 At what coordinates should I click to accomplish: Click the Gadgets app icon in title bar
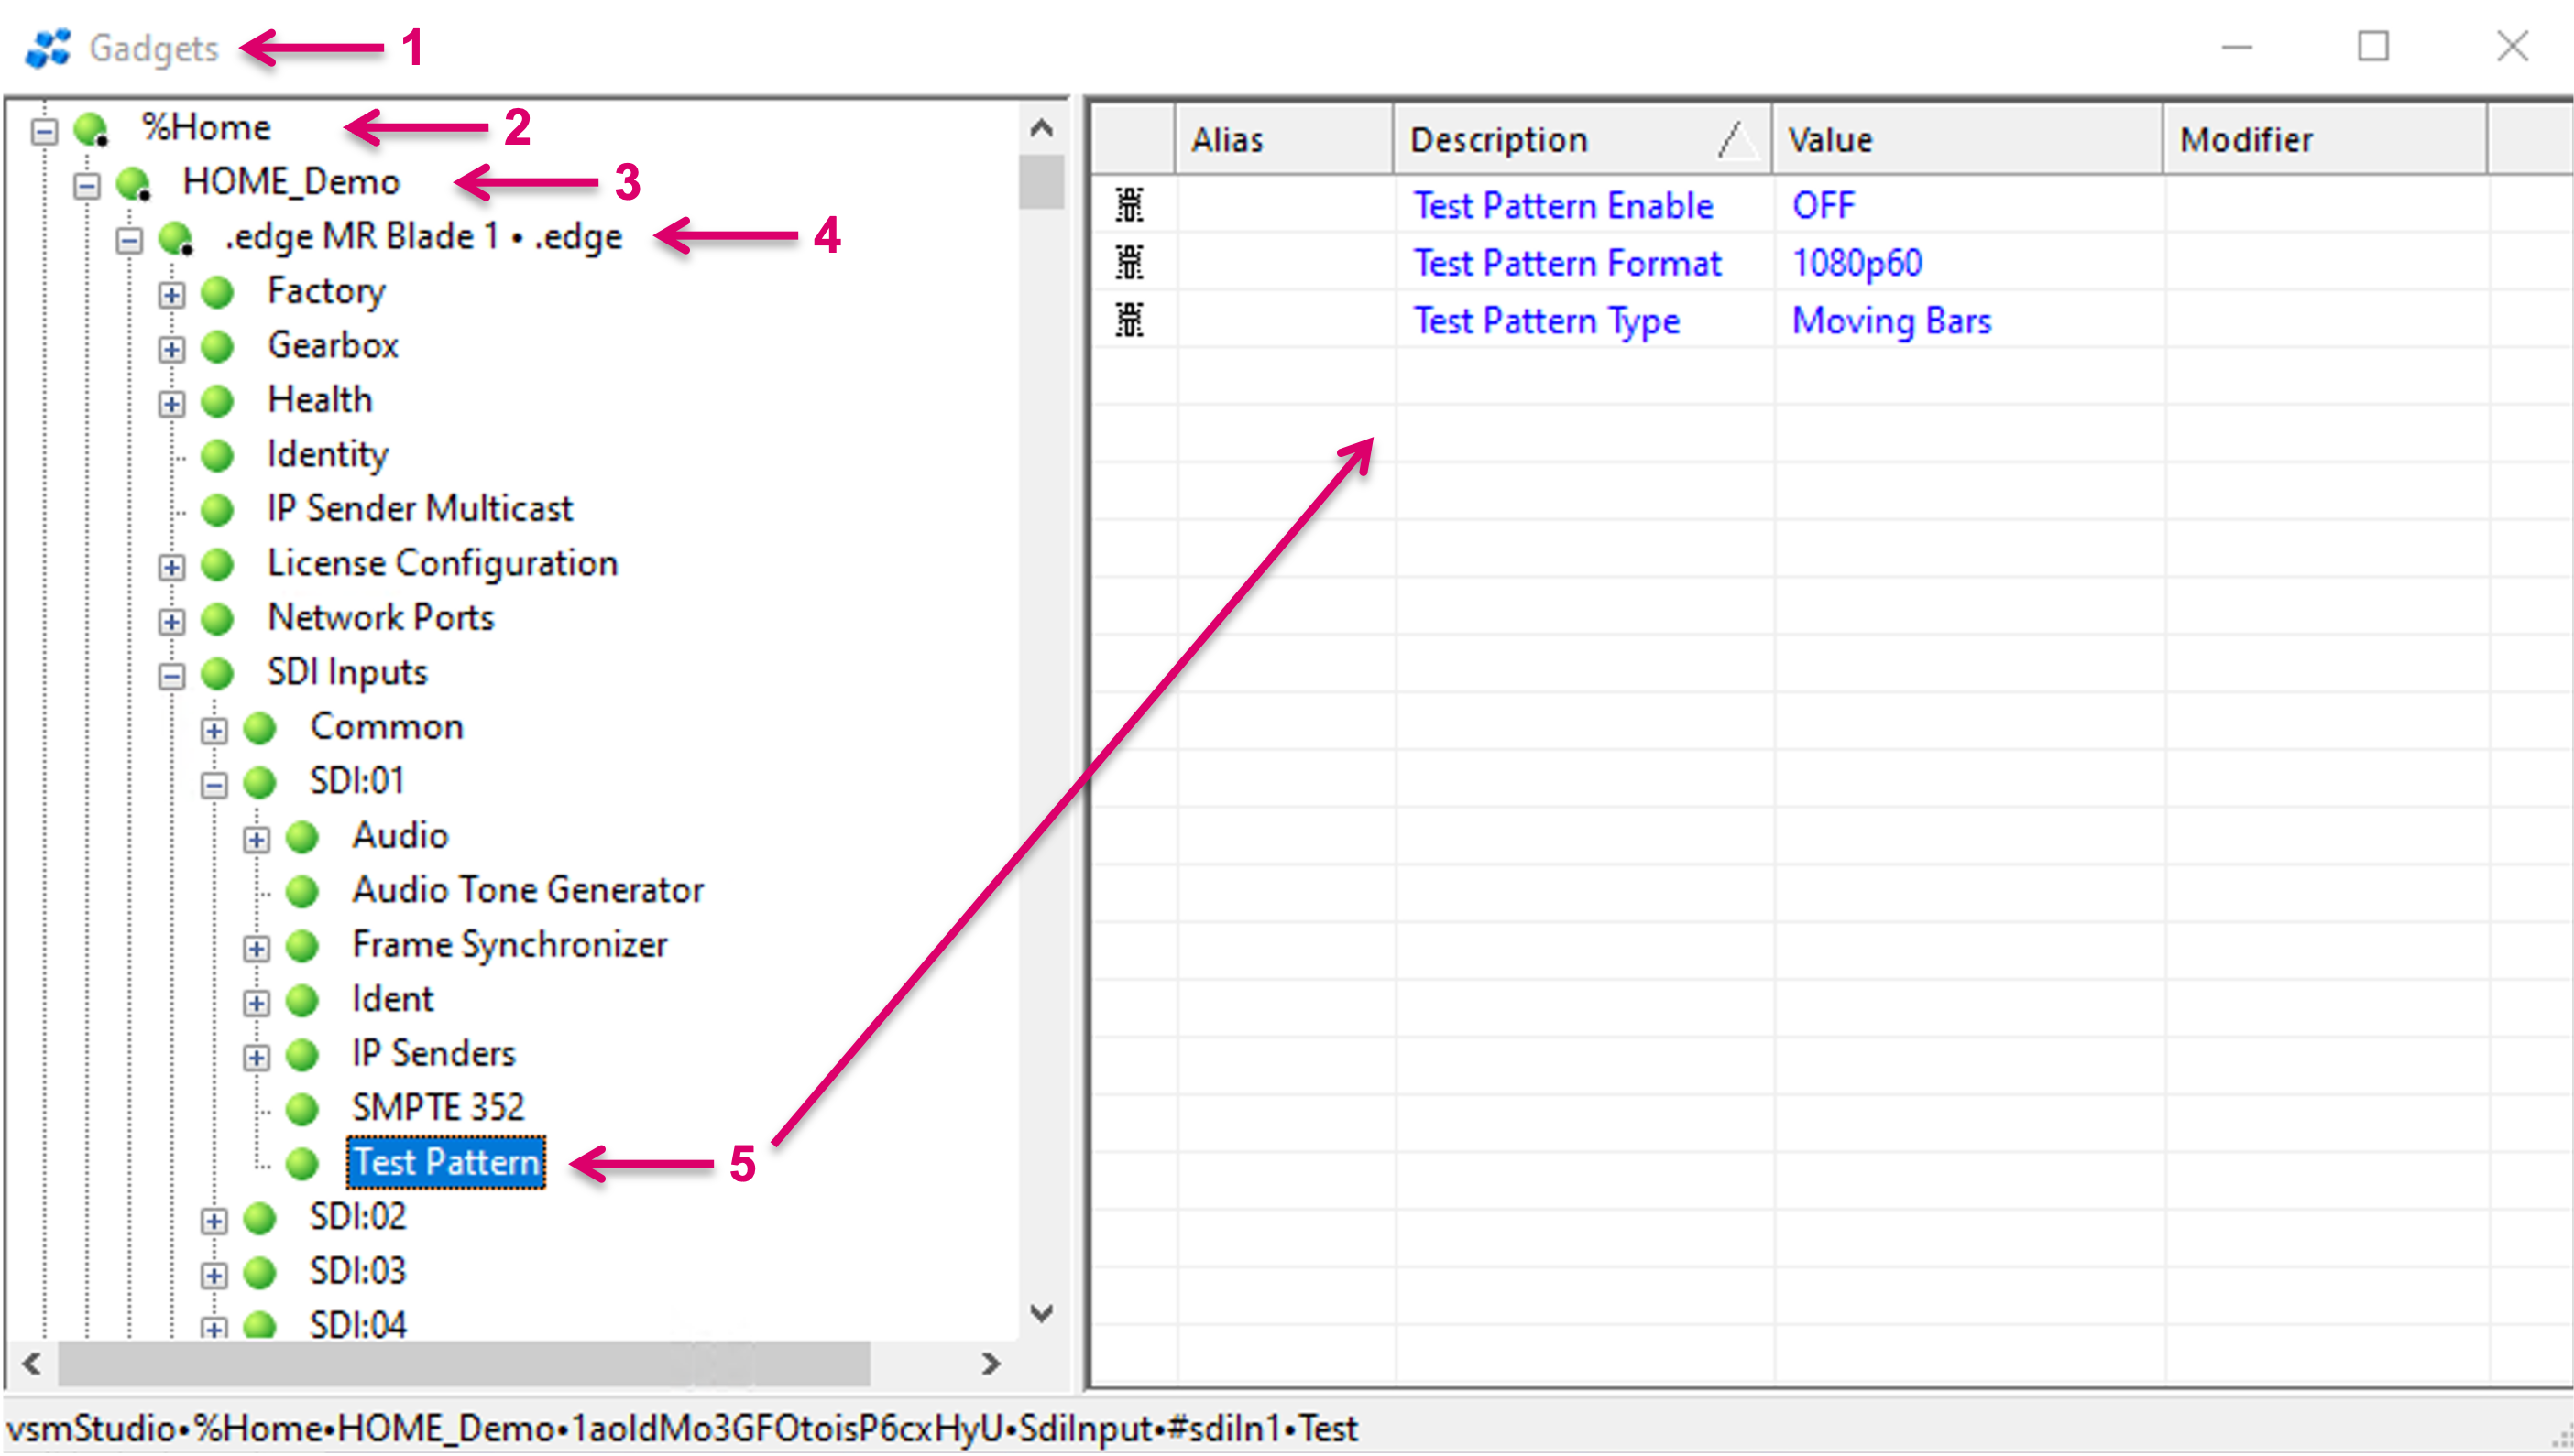[48, 47]
